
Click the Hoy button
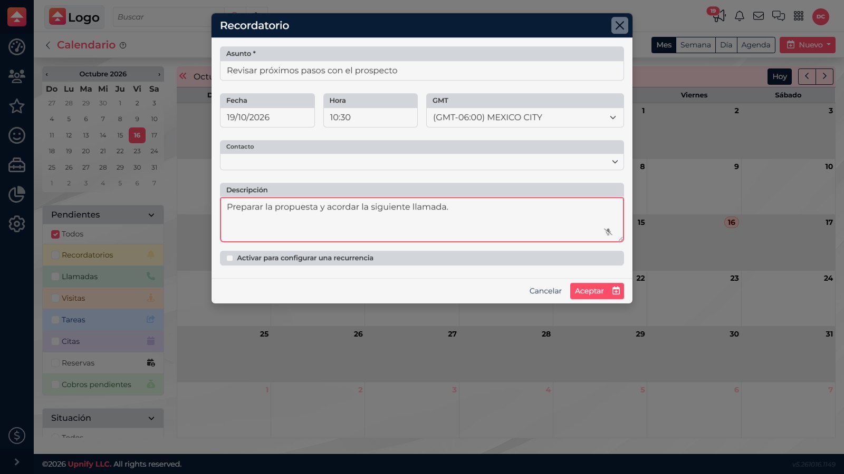tap(780, 76)
